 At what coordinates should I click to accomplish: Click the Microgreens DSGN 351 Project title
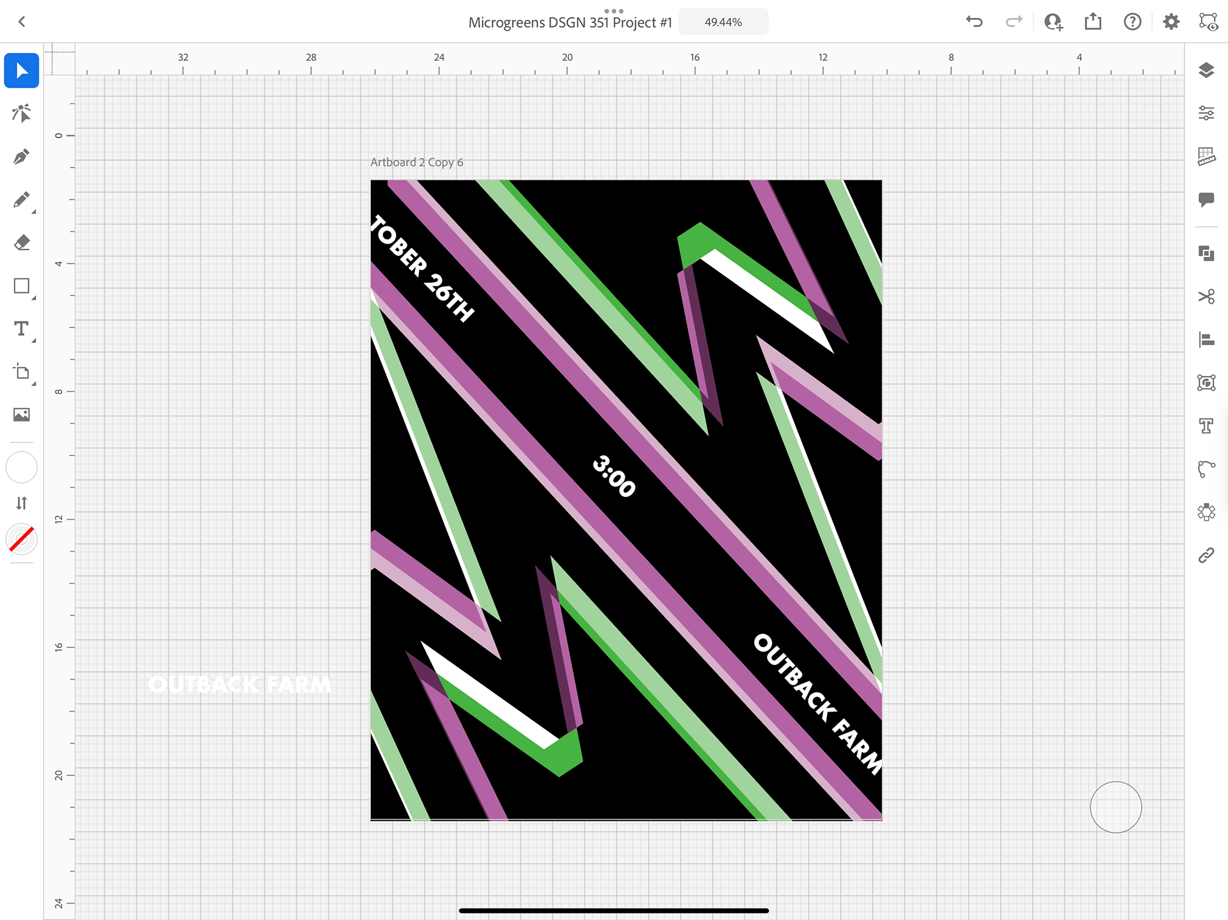(x=570, y=22)
